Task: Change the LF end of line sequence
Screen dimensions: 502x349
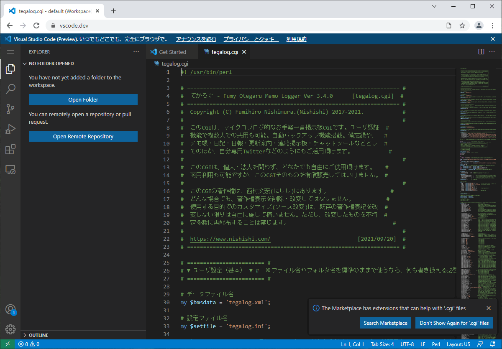Action: tap(423, 344)
